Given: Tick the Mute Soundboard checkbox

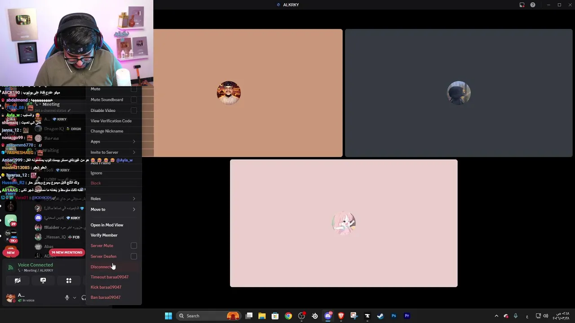Looking at the screenshot, I should click(133, 100).
